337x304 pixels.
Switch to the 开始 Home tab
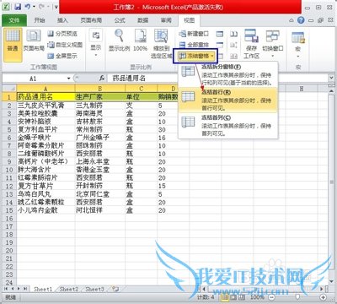tap(40, 20)
